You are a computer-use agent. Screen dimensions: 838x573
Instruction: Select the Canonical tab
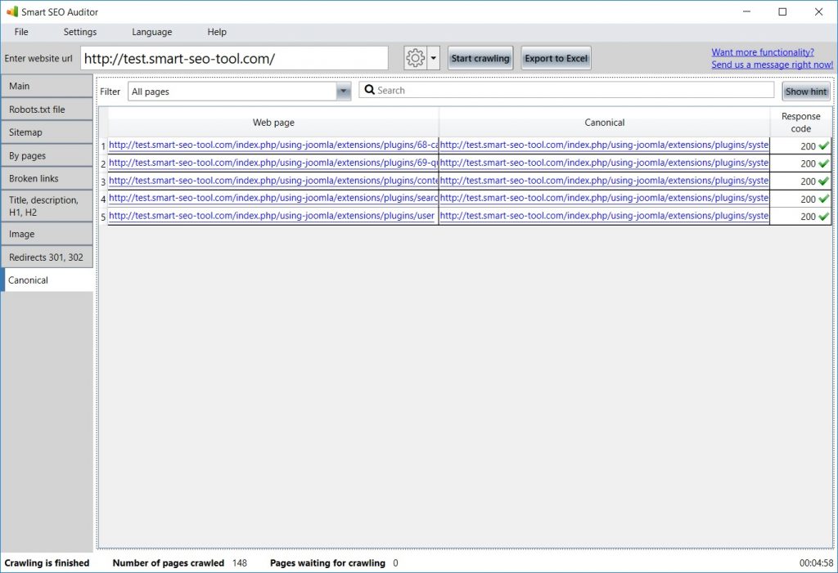point(47,280)
